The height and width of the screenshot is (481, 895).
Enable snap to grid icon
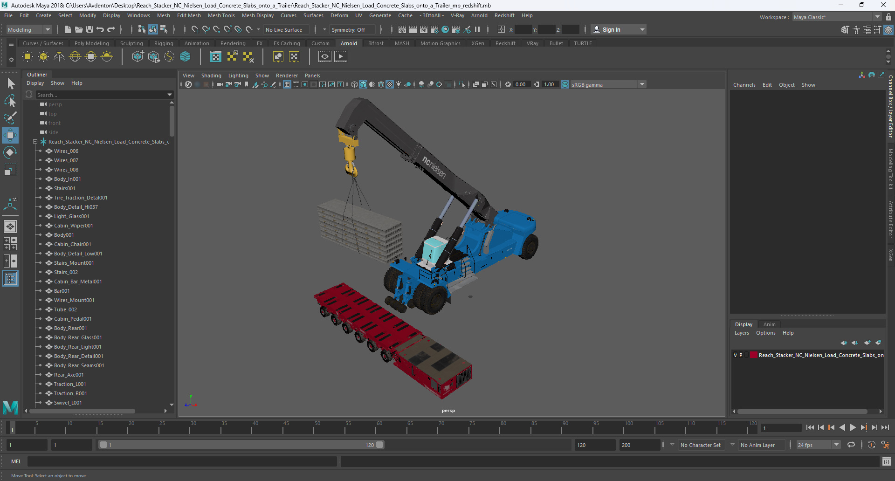(195, 29)
